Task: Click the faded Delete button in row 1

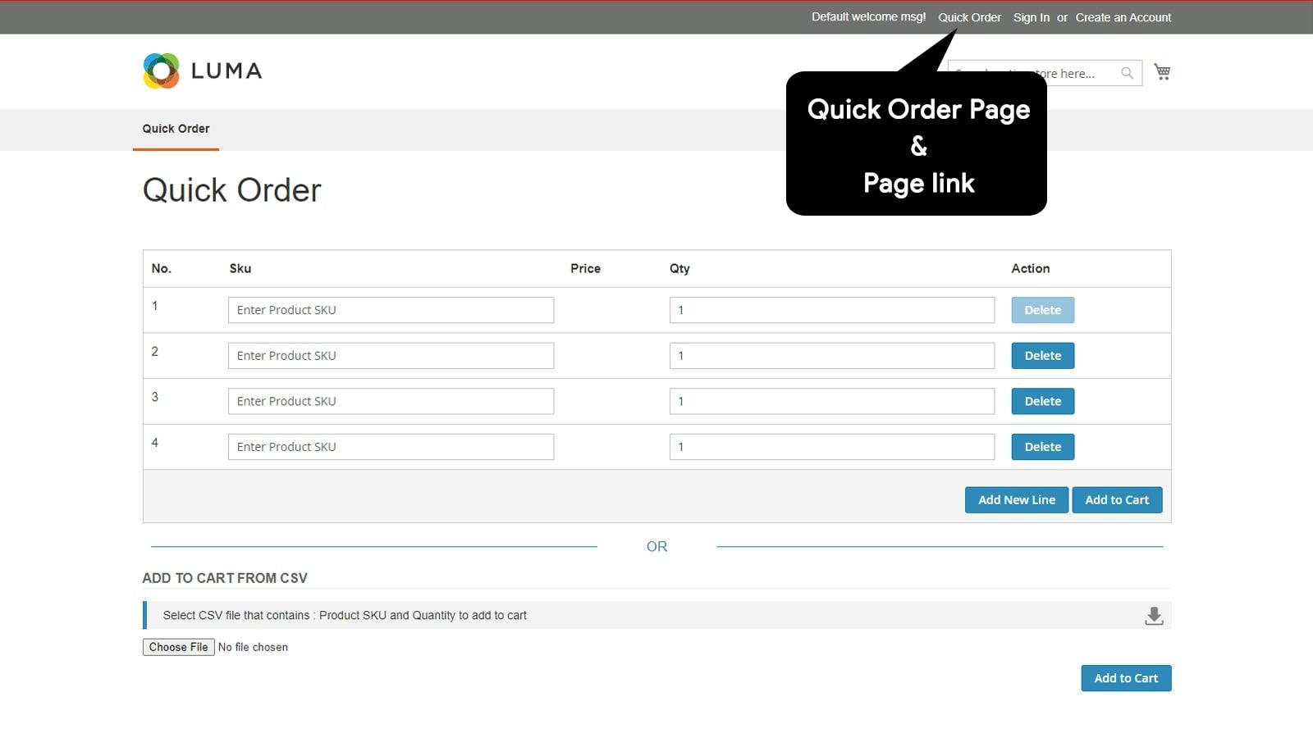Action: (1043, 310)
